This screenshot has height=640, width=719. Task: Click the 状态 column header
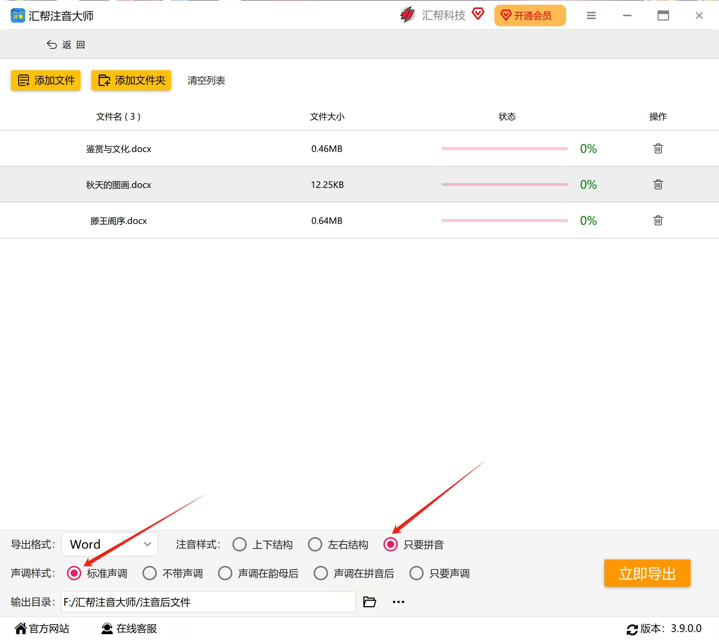click(x=507, y=117)
